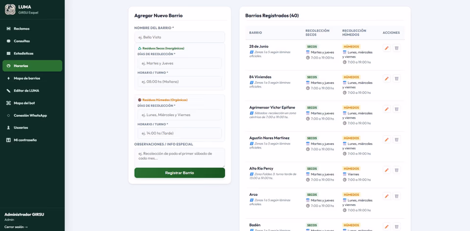
Task: Edit the Alto Río Percy entry
Action: pyautogui.click(x=387, y=170)
